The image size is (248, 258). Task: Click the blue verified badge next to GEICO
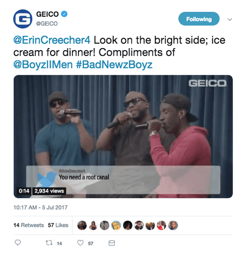(x=64, y=14)
